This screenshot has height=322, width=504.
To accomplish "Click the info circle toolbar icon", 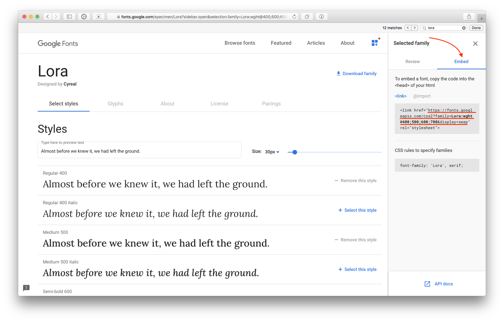I will (x=322, y=17).
